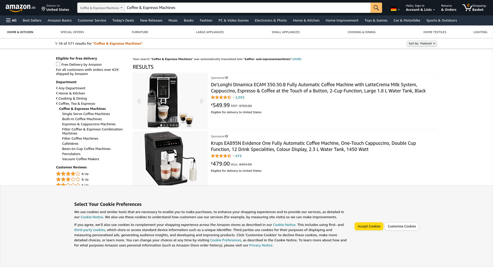This screenshot has width=493, height=267.
Task: Show previous image of De'Longhi machine
Action: tap(139, 101)
